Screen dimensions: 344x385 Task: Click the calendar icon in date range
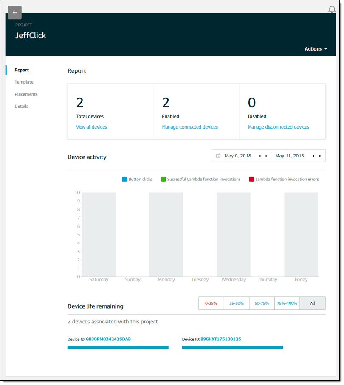tap(218, 156)
